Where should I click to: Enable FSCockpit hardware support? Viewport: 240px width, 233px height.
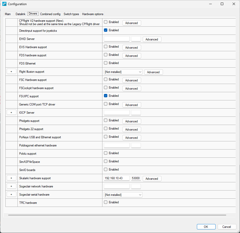[x=105, y=88]
